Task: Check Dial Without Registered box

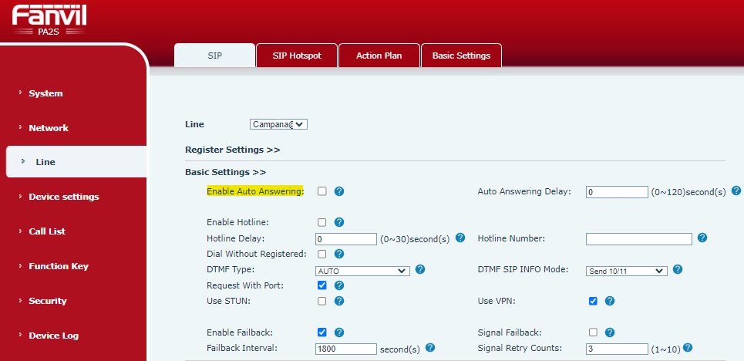Action: [x=322, y=254]
